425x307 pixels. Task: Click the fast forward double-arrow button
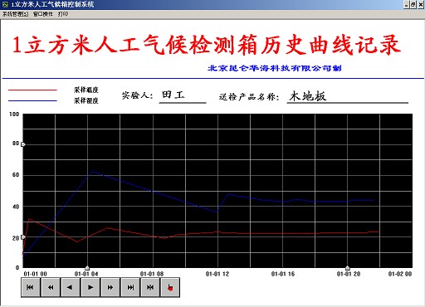110,287
